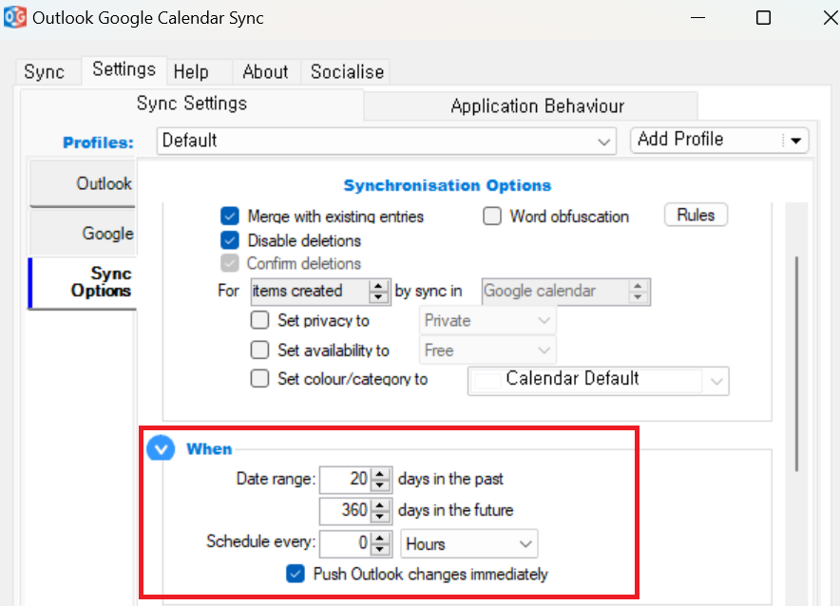Open the About tab
Image resolution: width=840 pixels, height=606 pixels.
tap(265, 72)
